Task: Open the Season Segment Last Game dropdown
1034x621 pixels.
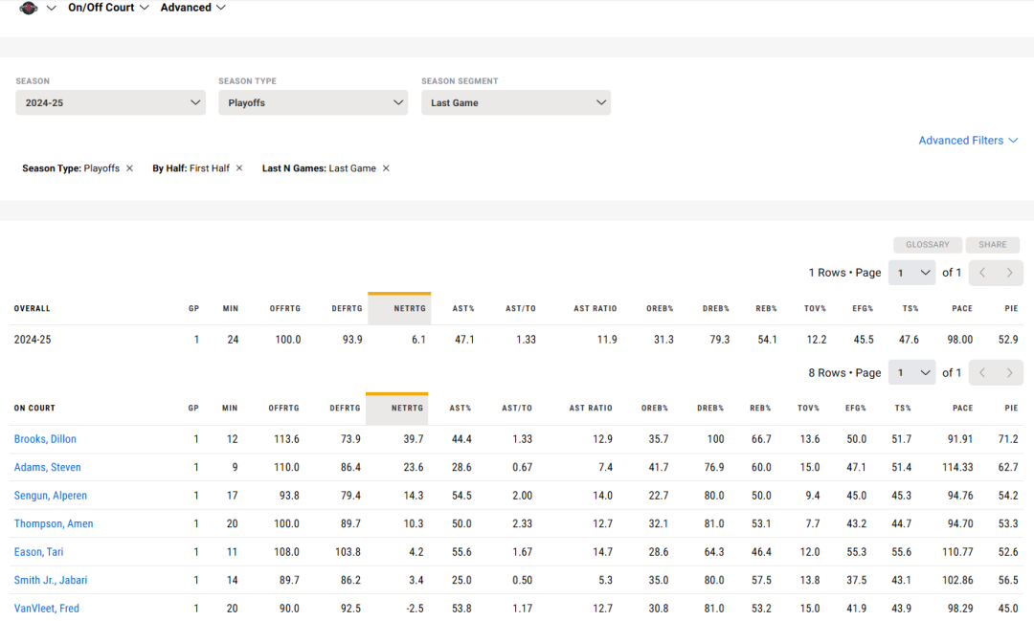Action: pyautogui.click(x=516, y=102)
